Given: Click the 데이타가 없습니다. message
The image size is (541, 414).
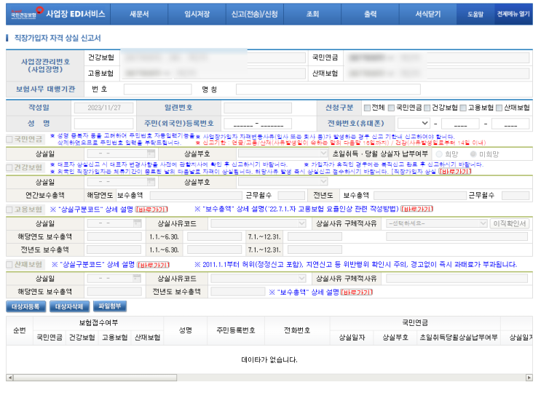Looking at the screenshot, I should pyautogui.click(x=269, y=359).
